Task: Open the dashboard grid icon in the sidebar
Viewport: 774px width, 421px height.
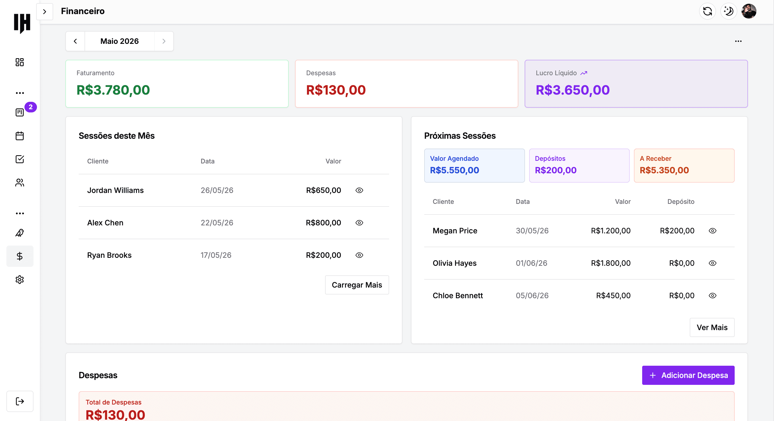Action: click(x=19, y=62)
